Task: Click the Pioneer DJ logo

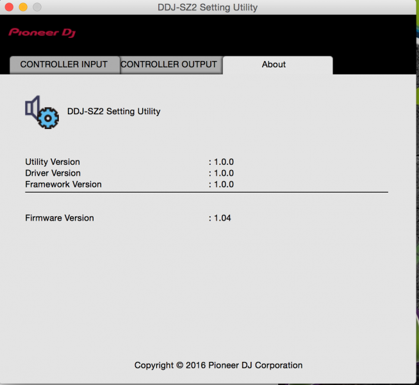Action: tap(42, 33)
